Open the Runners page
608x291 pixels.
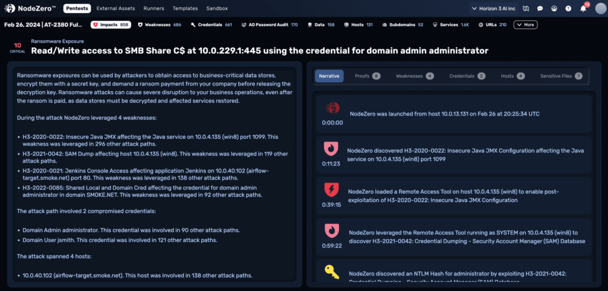coord(153,9)
